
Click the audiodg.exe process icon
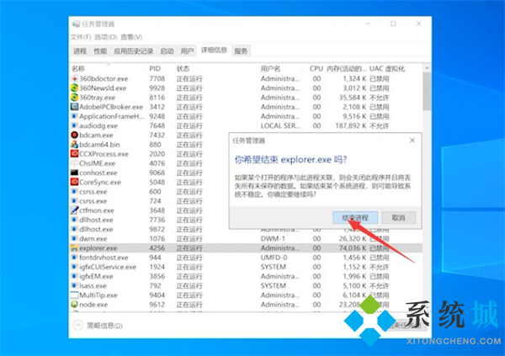pyautogui.click(x=74, y=125)
